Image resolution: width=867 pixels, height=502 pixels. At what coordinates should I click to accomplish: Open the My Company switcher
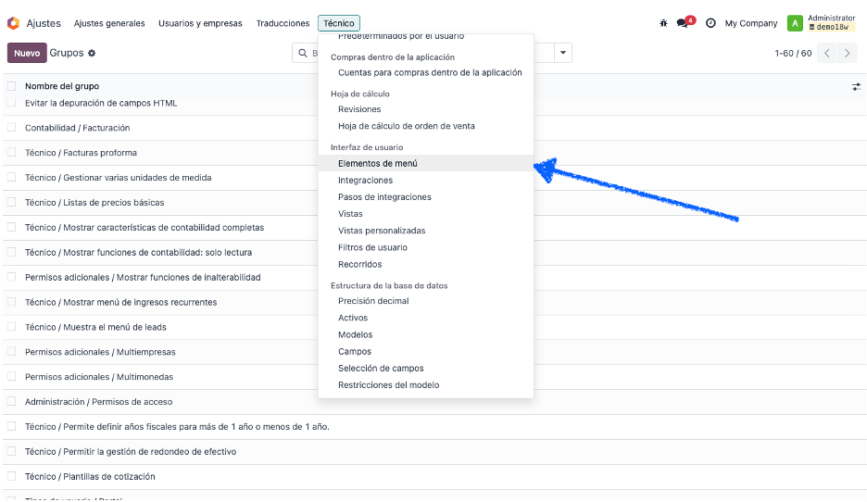[x=751, y=23]
